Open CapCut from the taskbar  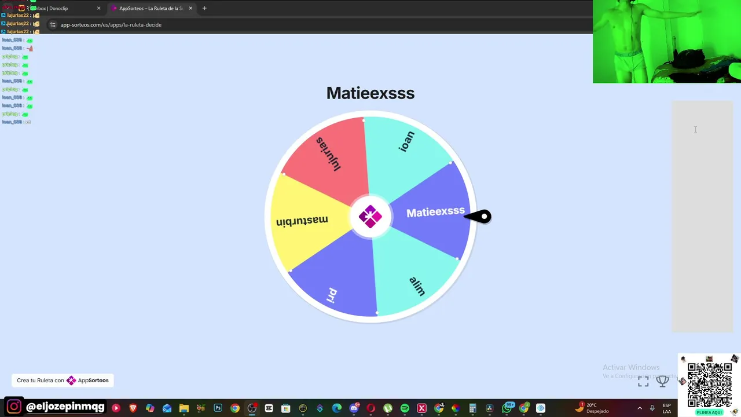click(x=269, y=408)
